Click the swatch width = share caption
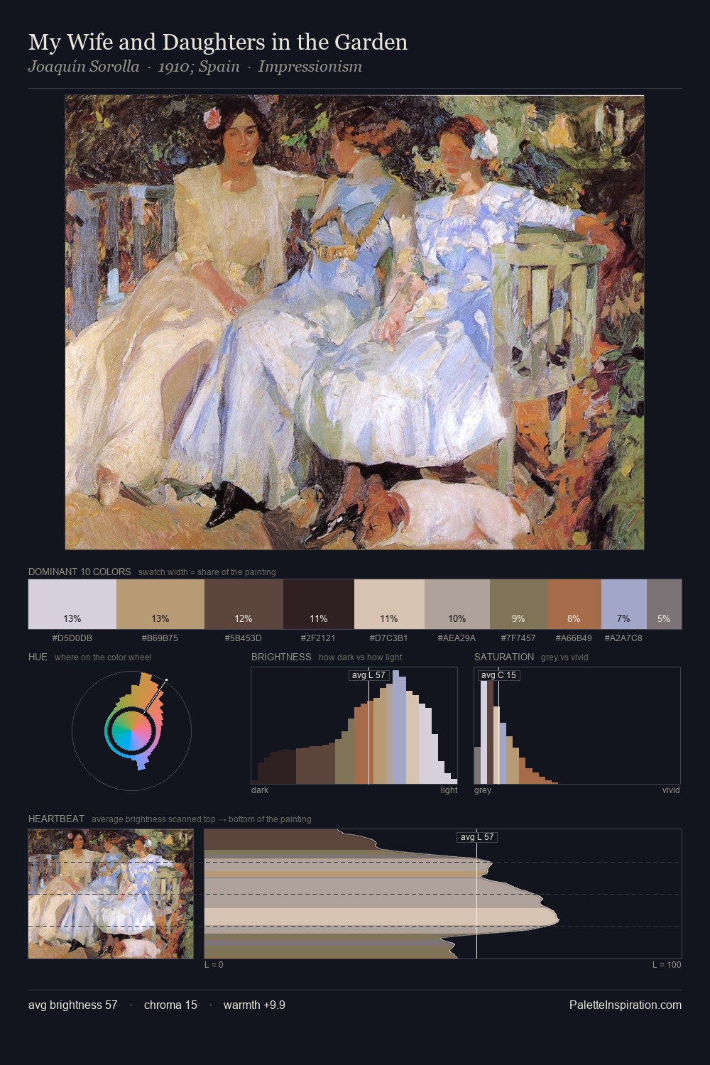This screenshot has height=1065, width=710. (x=207, y=572)
